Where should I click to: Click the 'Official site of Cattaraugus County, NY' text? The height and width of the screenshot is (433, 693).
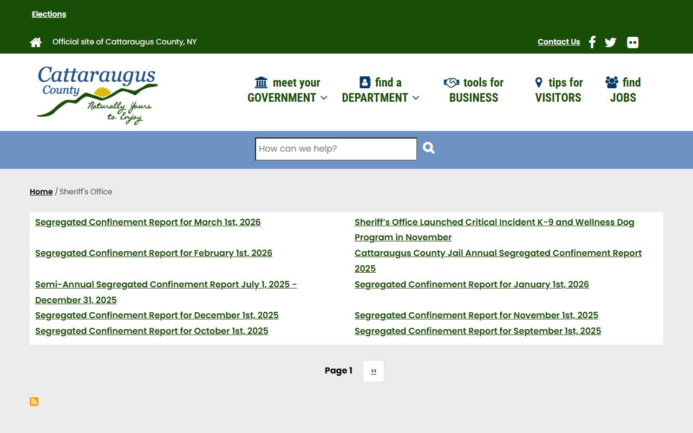(125, 42)
